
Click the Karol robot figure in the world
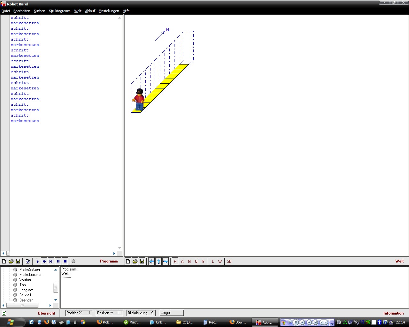139,100
